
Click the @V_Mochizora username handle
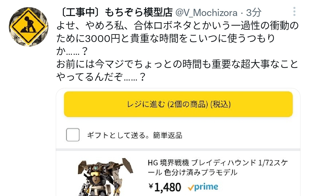(x=206, y=13)
